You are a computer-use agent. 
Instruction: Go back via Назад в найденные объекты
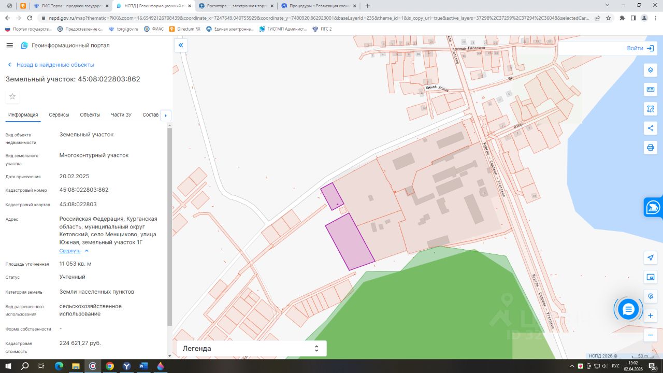[50, 65]
